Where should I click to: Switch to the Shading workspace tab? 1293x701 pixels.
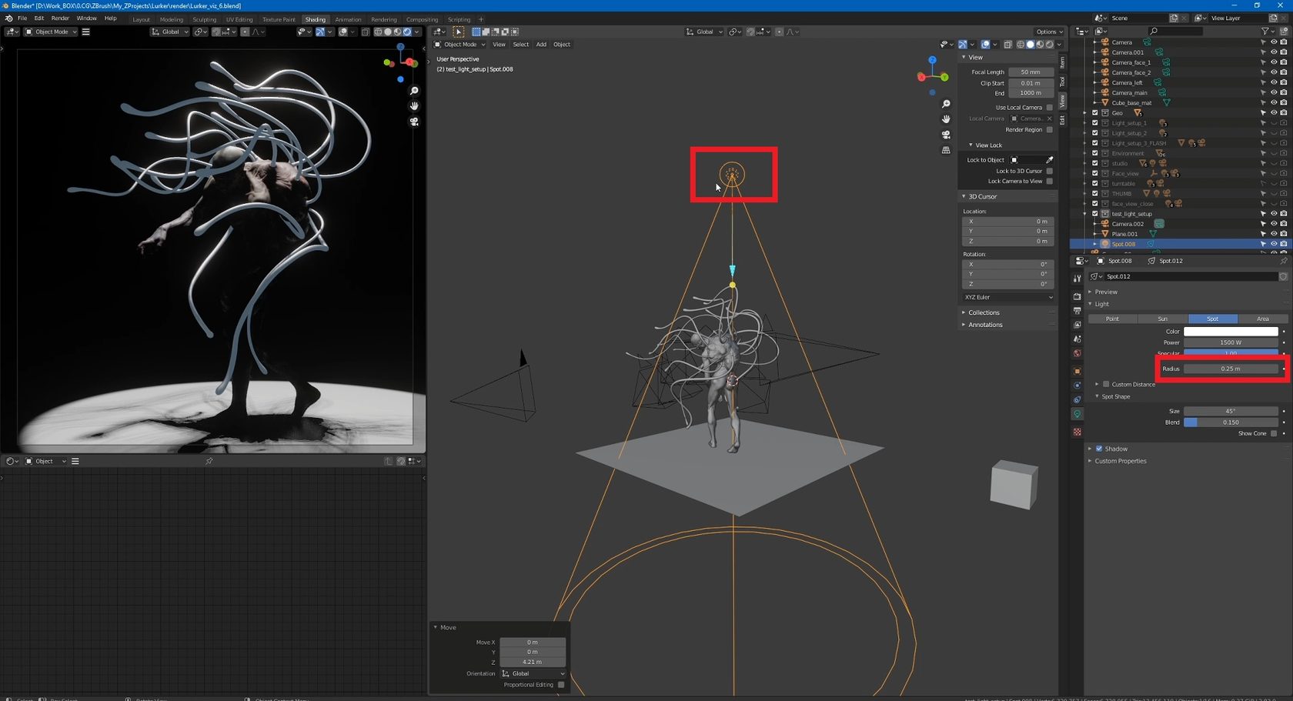pyautogui.click(x=315, y=19)
